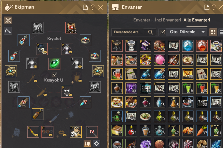
Task: Click the sword-and-shield toggle button in Ekipman
Action: [87, 144]
